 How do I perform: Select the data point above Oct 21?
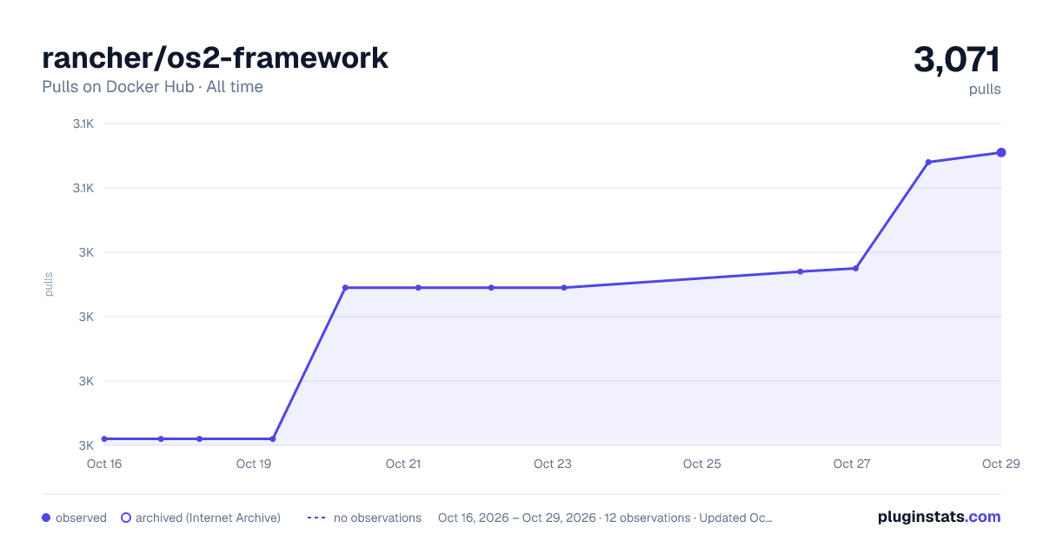click(418, 287)
